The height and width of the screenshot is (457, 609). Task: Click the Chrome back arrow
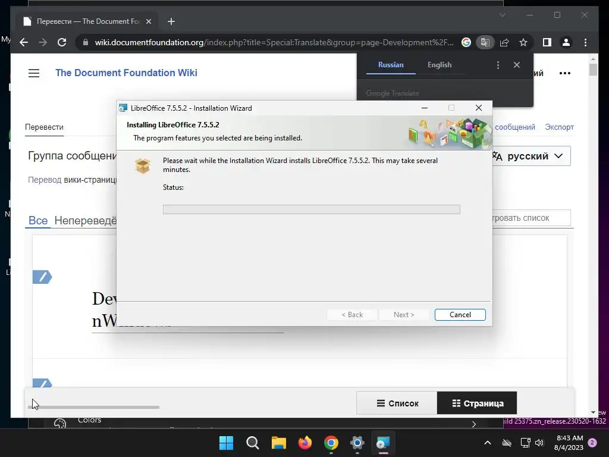tap(24, 42)
